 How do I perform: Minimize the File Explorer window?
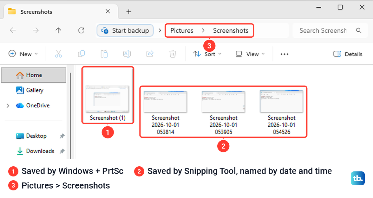[x=319, y=7]
